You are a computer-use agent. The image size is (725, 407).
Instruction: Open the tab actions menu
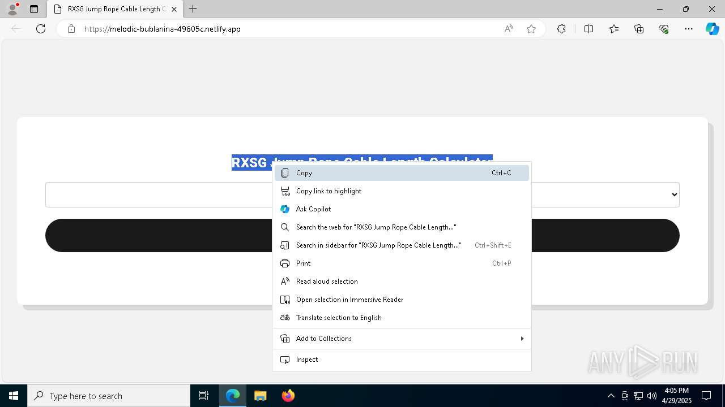[x=34, y=9]
